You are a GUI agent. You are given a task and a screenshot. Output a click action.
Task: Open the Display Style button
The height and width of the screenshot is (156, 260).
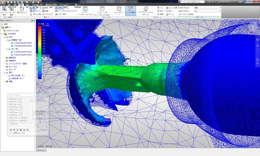point(22,11)
